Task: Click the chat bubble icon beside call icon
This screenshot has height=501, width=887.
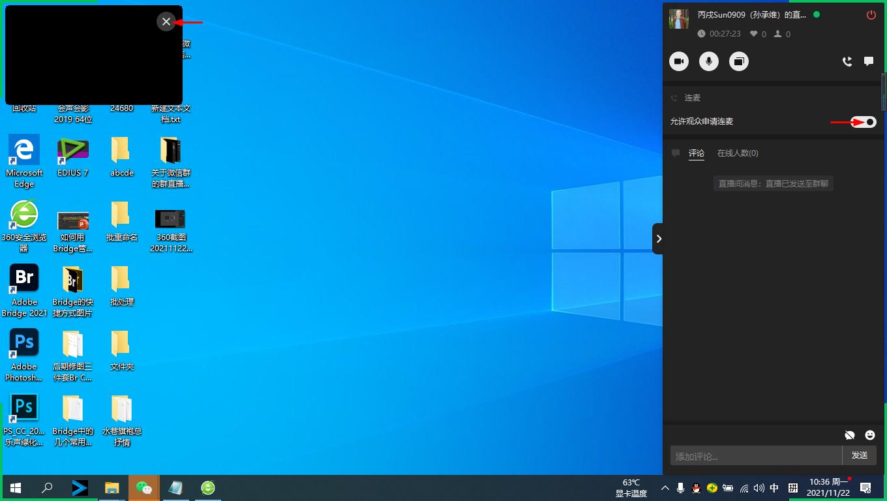Action: (869, 61)
